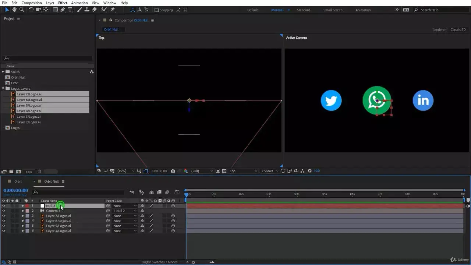Switch to the Standard workspace
Viewport: 471px width, 265px height.
point(303,10)
